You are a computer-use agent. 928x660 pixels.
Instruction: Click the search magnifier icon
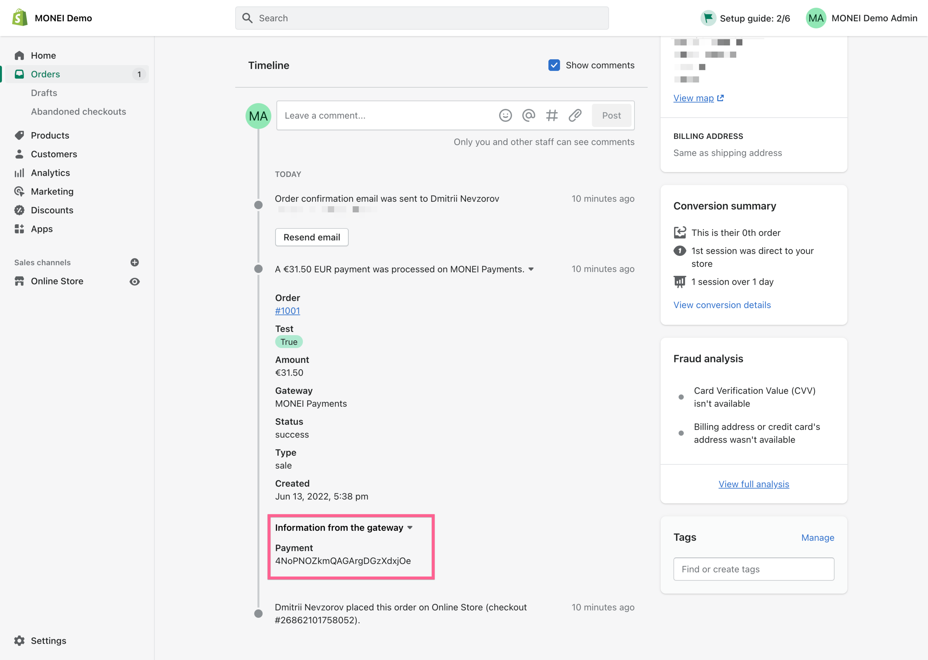pos(247,18)
